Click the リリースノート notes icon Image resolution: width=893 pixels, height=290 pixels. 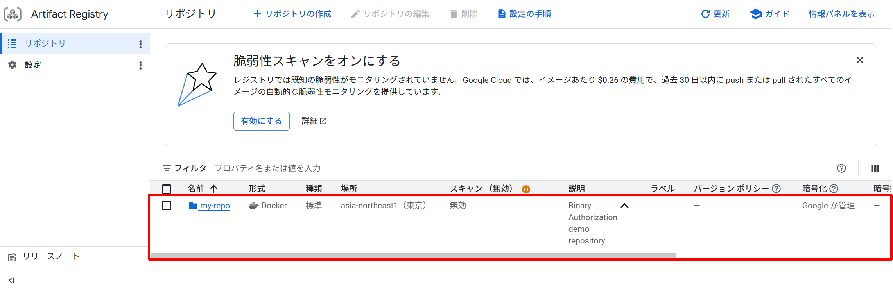[12, 257]
